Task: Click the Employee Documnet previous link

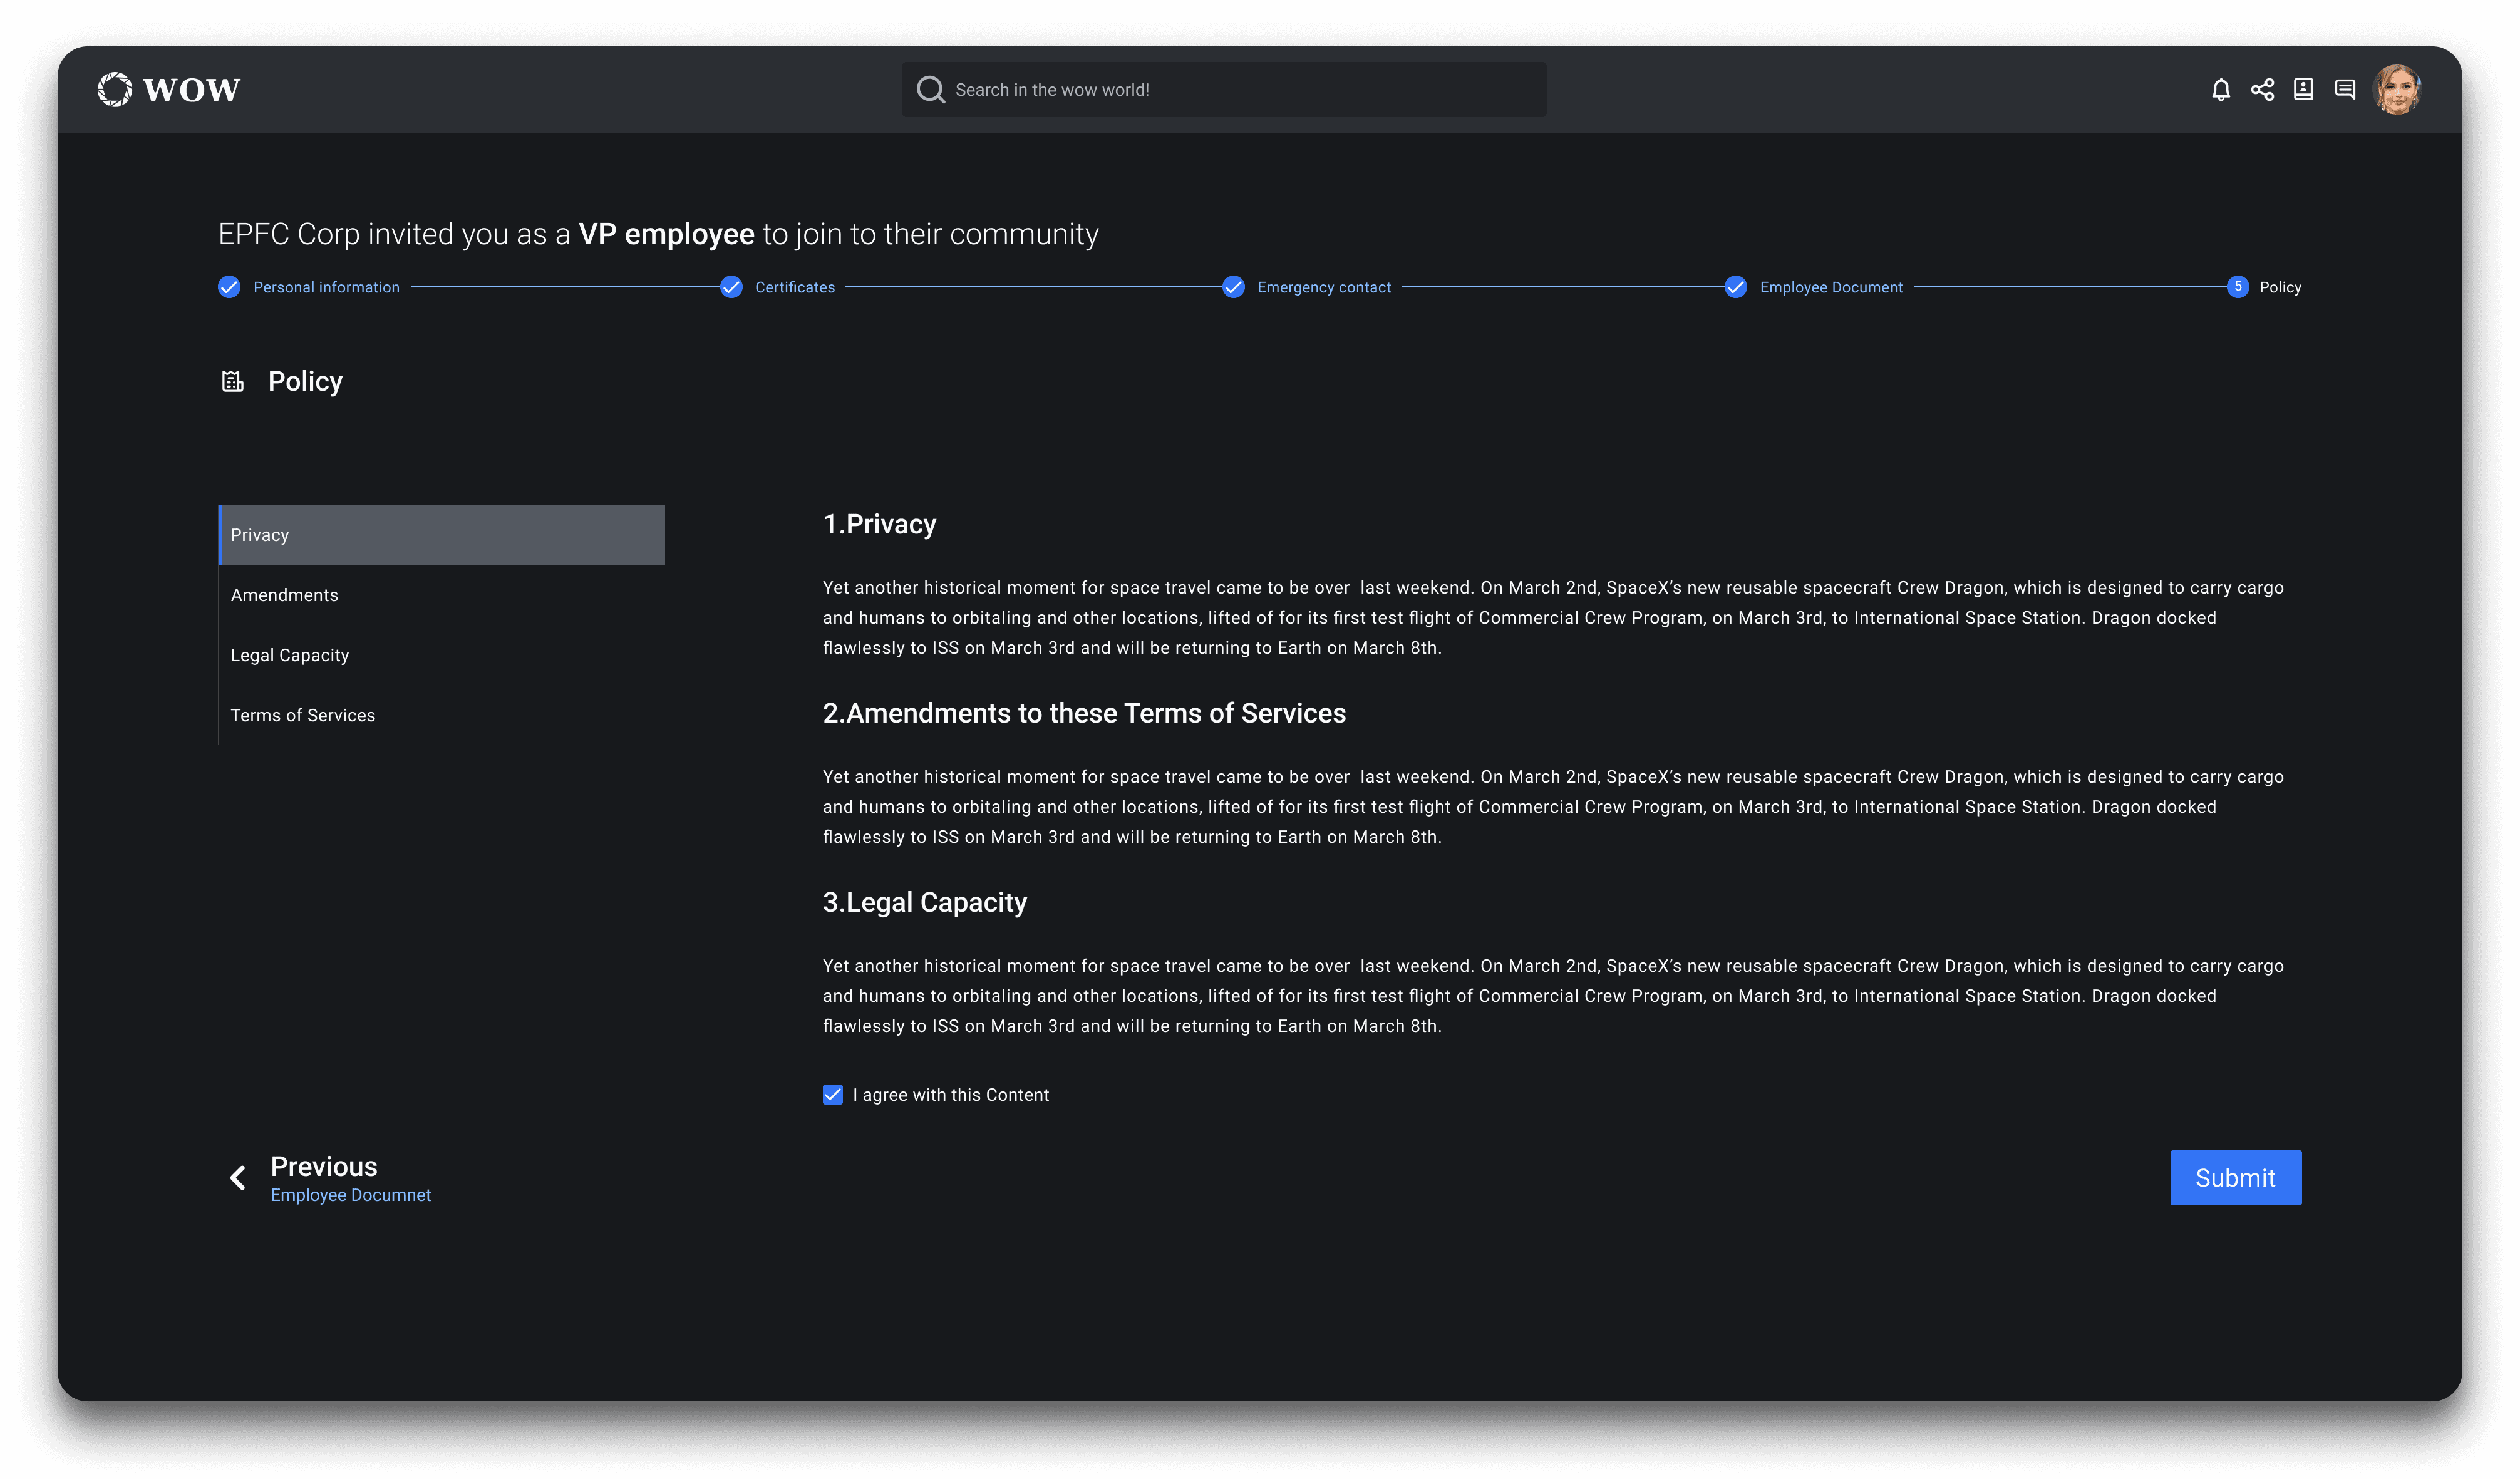Action: (350, 1195)
